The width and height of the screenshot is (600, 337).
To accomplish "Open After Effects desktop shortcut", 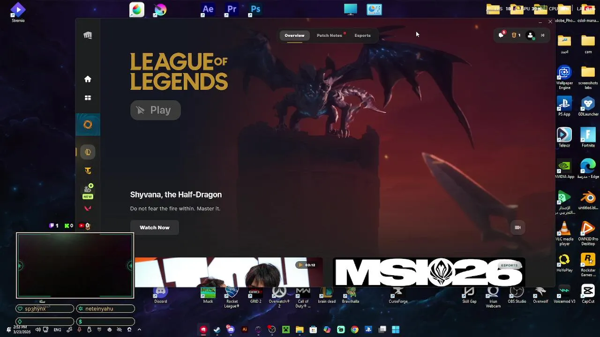I will pos(208,9).
